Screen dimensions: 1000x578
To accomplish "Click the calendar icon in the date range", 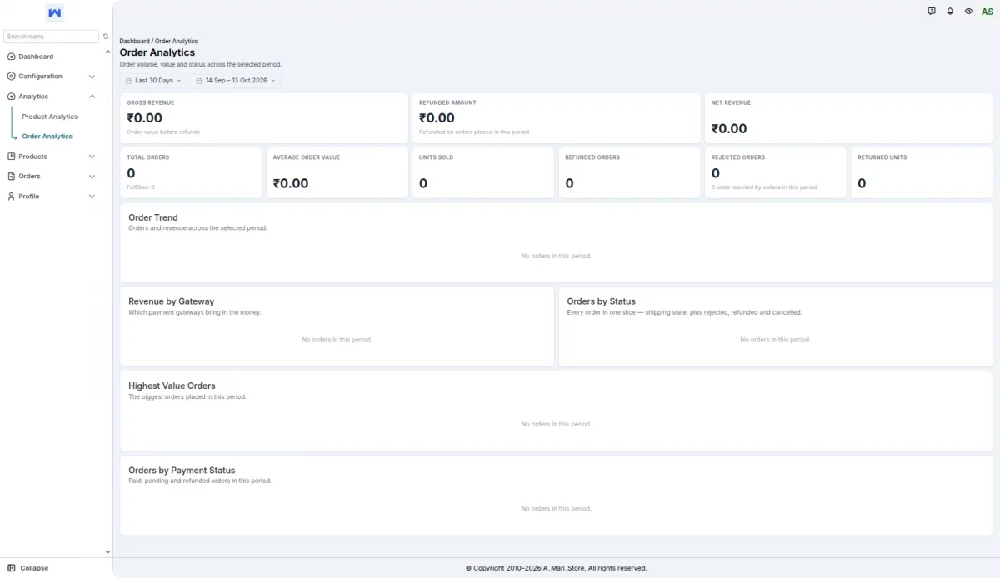I will click(199, 81).
